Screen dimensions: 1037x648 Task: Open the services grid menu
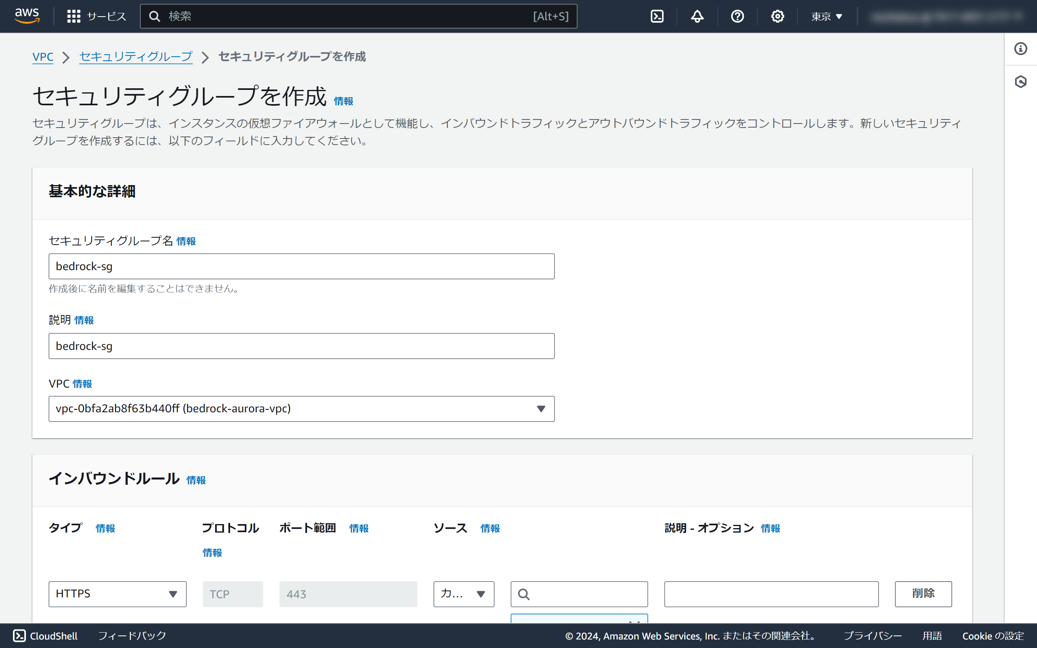[74, 16]
